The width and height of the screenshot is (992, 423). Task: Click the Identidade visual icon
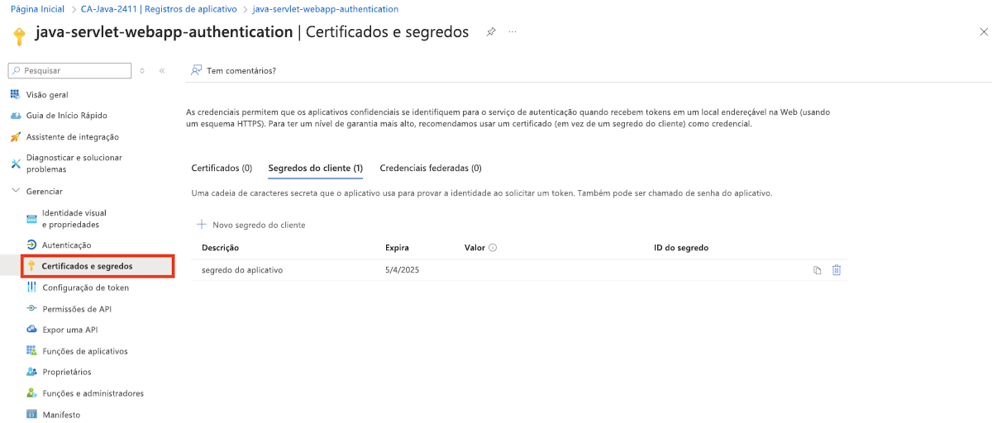pos(31,218)
